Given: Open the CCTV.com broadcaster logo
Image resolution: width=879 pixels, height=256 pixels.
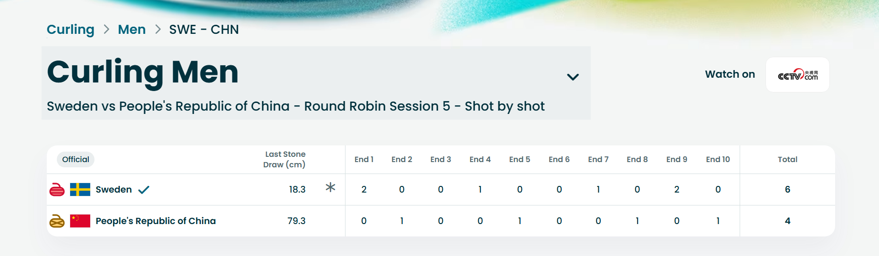Looking at the screenshot, I should click(797, 75).
